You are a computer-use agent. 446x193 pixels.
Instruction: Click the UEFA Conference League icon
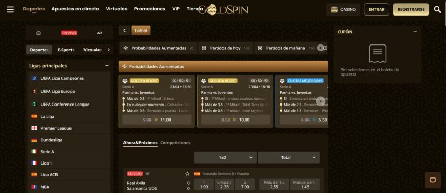(34, 104)
